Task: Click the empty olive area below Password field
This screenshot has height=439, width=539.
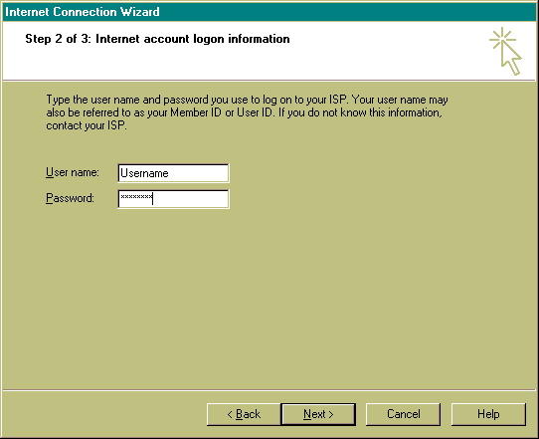Action: (269, 296)
